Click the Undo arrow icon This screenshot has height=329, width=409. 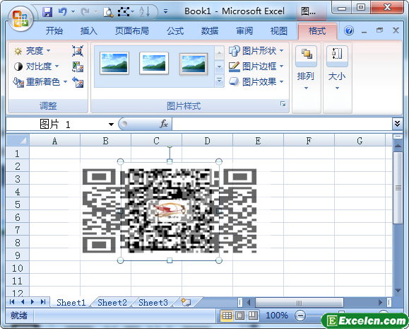63,12
